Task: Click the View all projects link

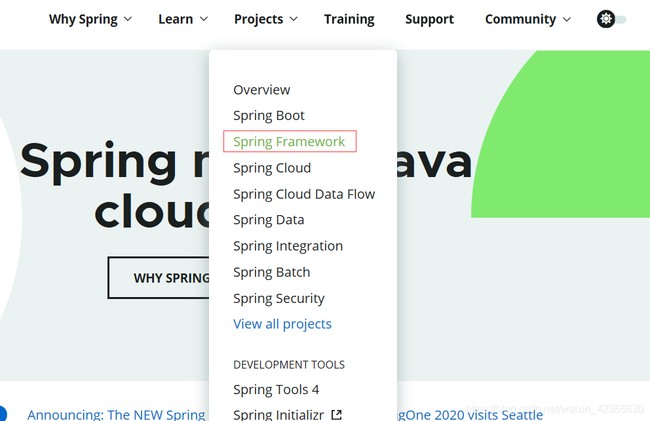Action: (x=282, y=324)
